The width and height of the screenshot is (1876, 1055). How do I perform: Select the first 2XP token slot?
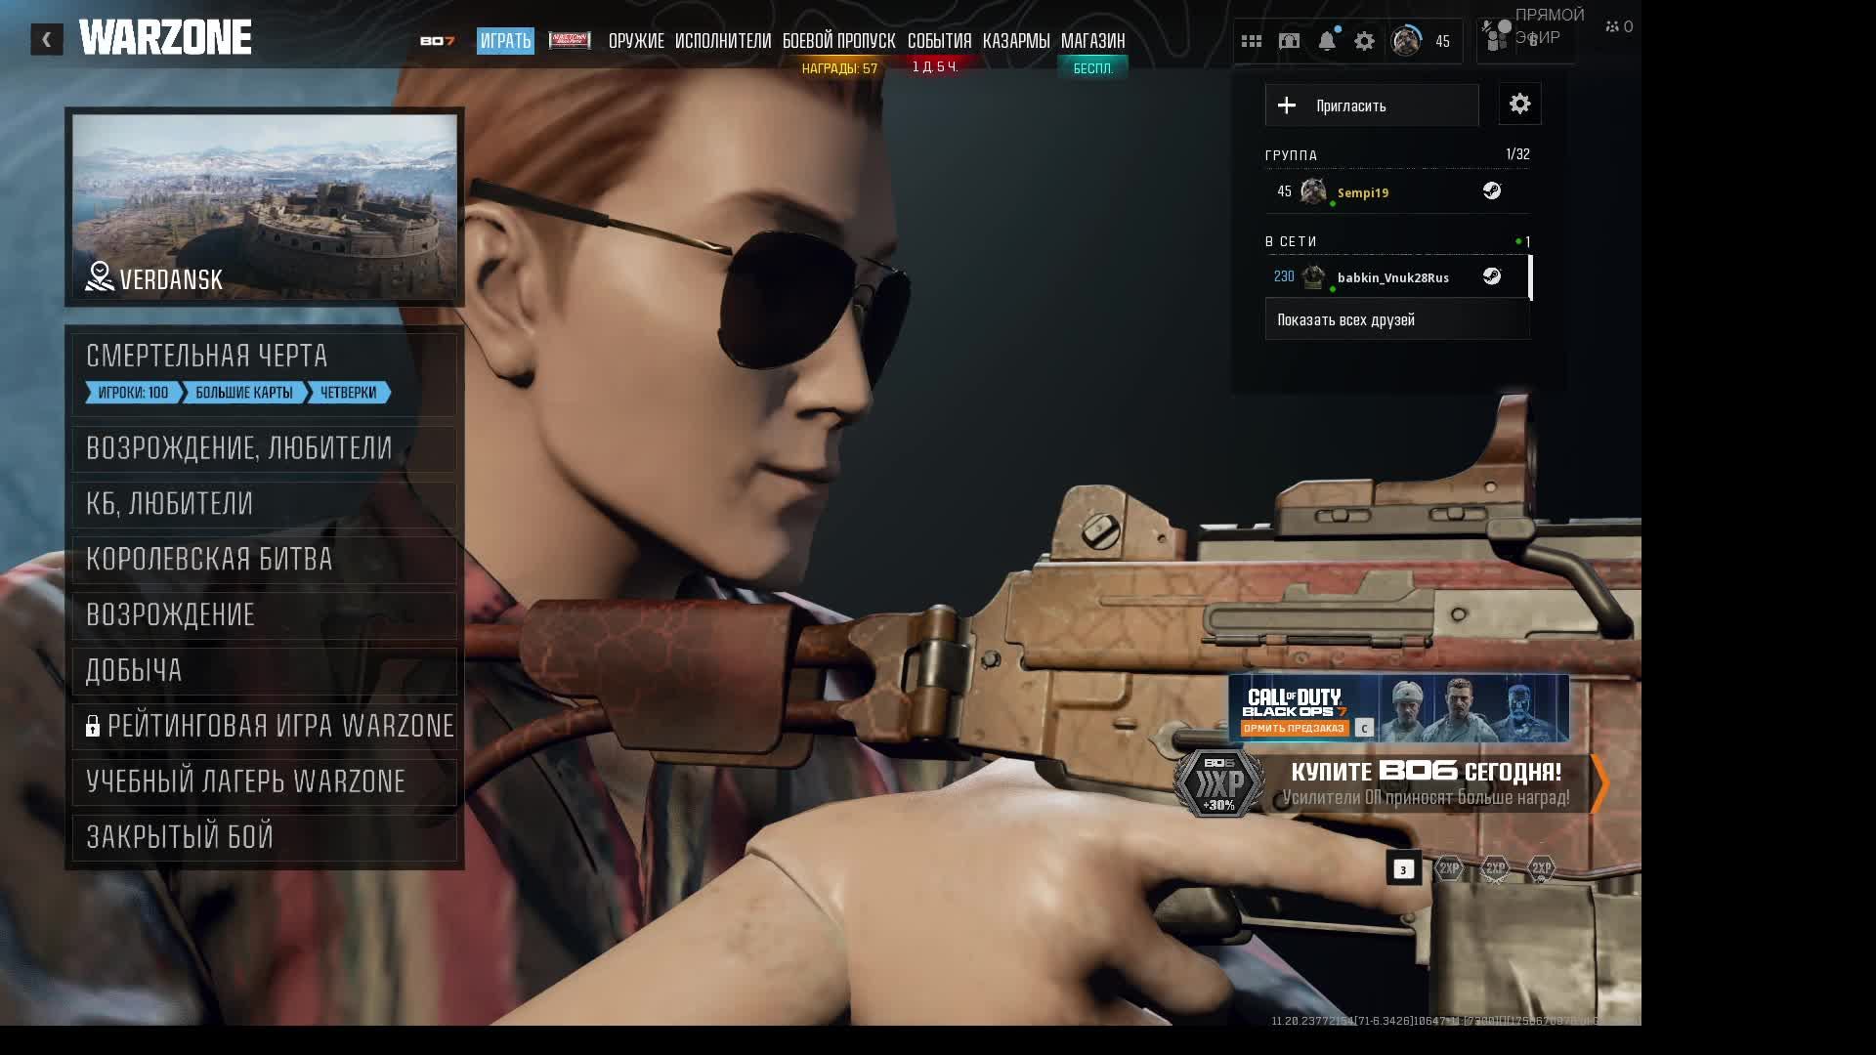click(1449, 868)
